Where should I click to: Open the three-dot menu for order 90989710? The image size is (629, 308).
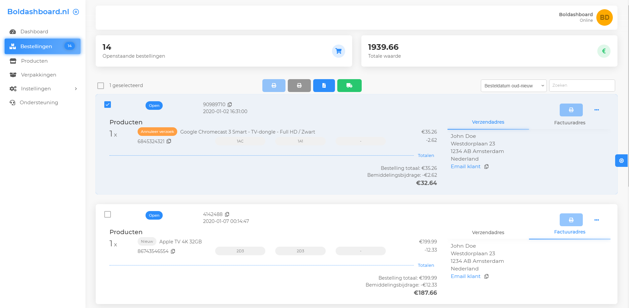(596, 110)
